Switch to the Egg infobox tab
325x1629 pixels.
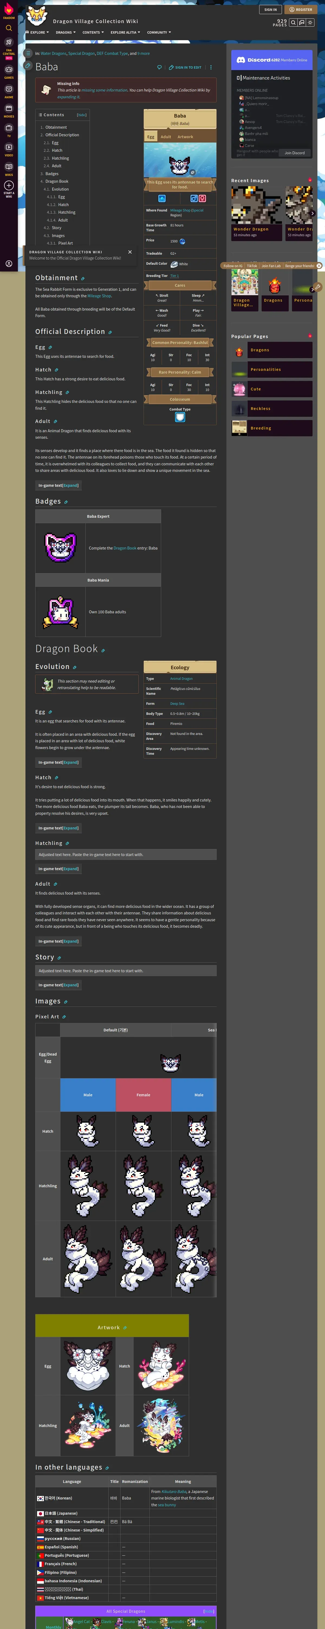coord(151,137)
